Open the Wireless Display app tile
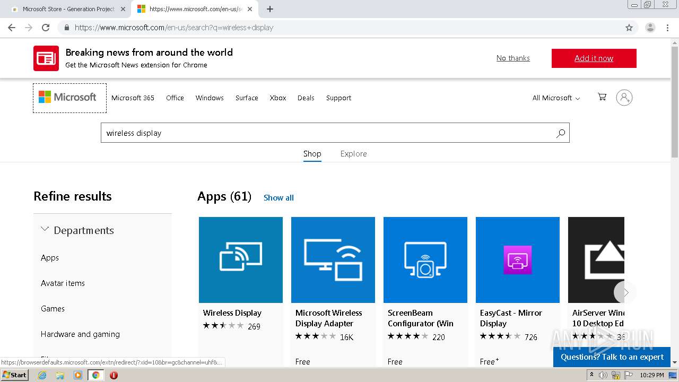Image resolution: width=679 pixels, height=382 pixels. (241, 260)
